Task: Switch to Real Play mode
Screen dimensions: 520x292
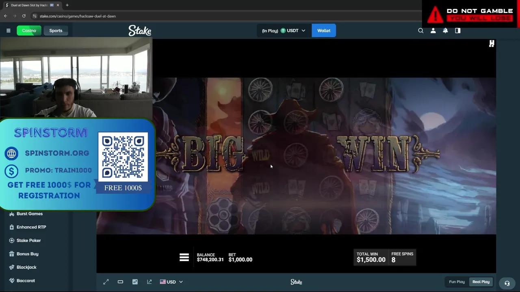Action: (481, 282)
